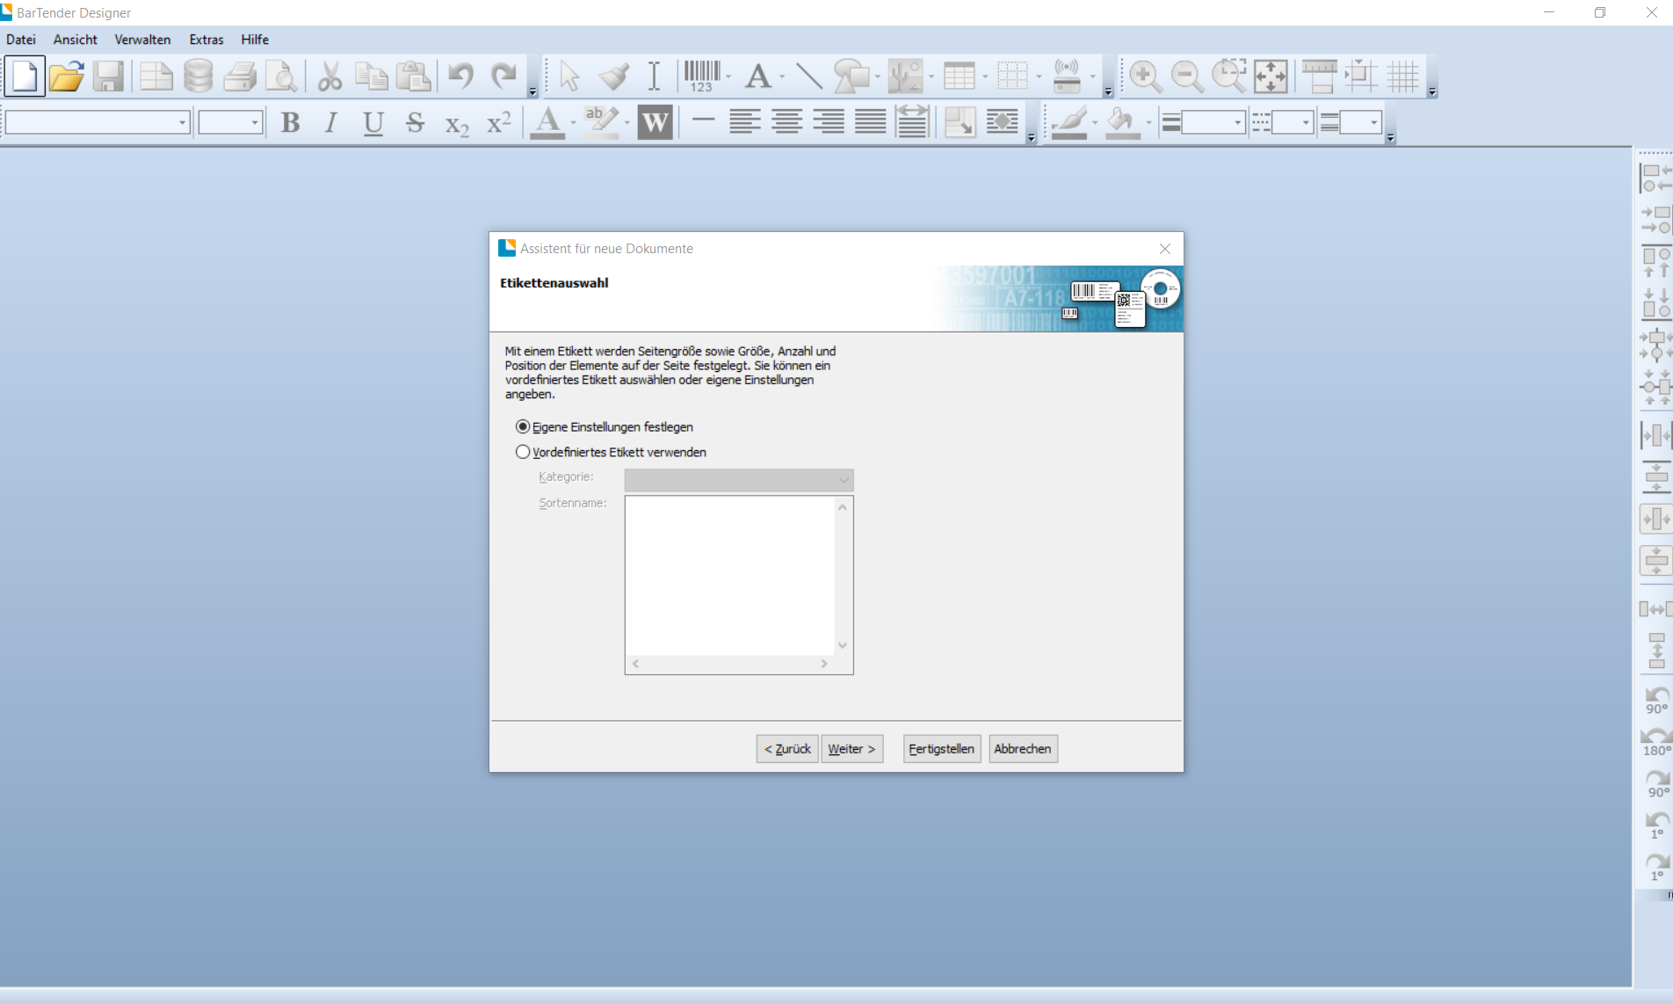Open the Extras menu
Image resolution: width=1673 pixels, height=1004 pixels.
(206, 40)
